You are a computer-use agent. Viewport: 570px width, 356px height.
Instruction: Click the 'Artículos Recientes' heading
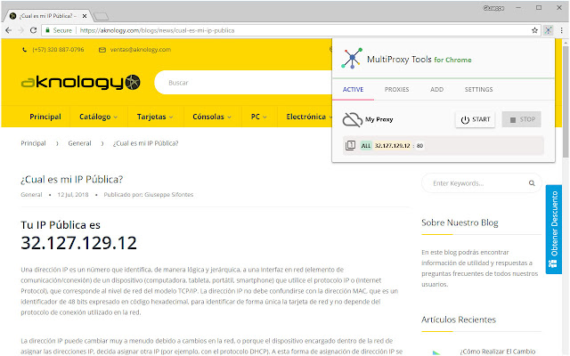[459, 320]
